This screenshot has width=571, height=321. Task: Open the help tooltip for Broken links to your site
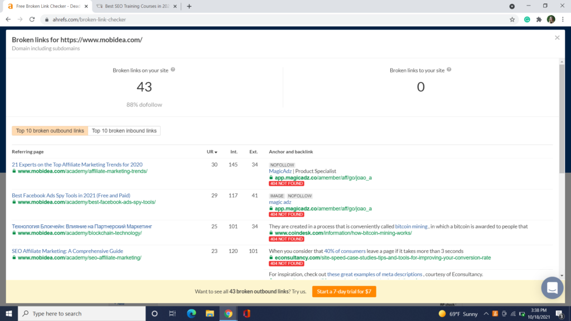[x=449, y=70]
